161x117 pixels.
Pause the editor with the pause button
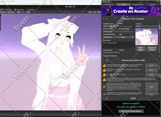pos(70,7)
